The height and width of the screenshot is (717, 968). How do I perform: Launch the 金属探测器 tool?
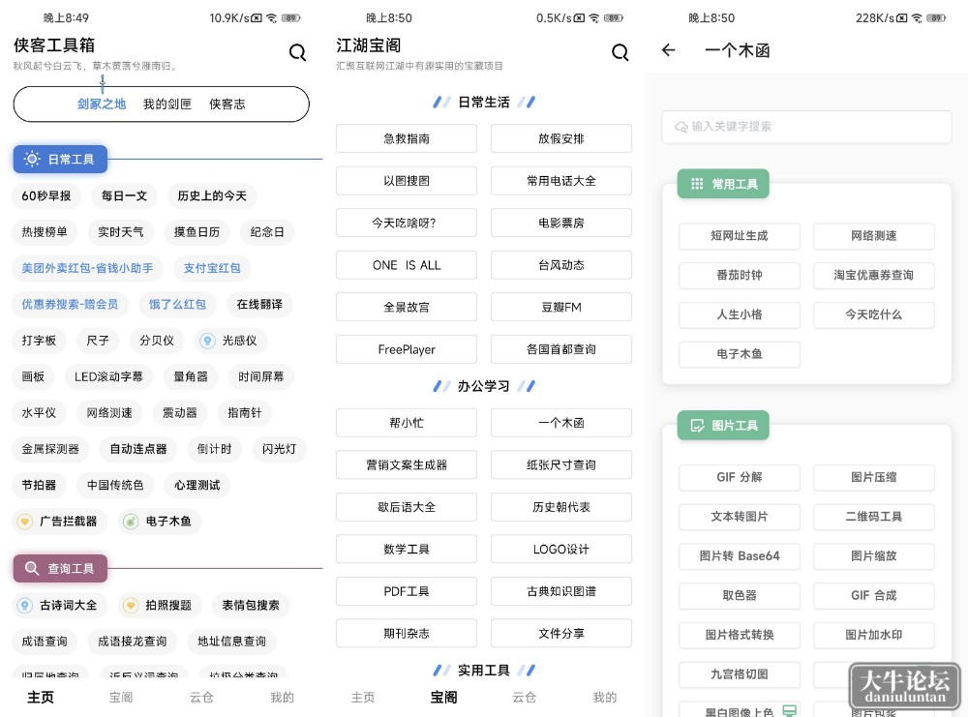coord(50,449)
